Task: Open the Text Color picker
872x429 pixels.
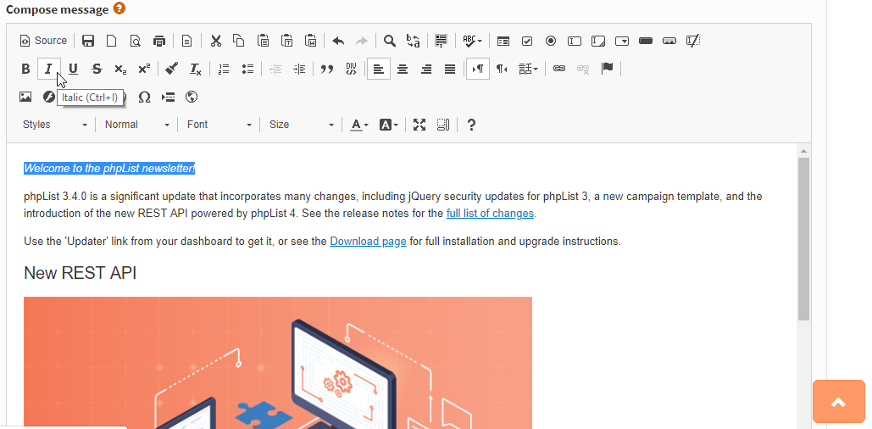Action: click(x=359, y=125)
